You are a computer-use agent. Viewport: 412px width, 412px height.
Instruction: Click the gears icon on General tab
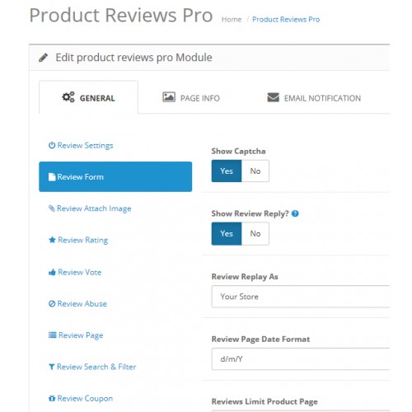[x=68, y=97]
